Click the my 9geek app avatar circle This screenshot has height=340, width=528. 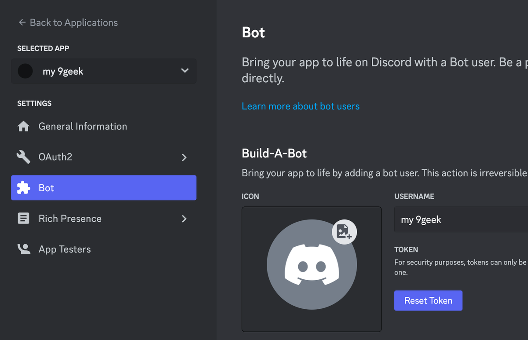[25, 71]
